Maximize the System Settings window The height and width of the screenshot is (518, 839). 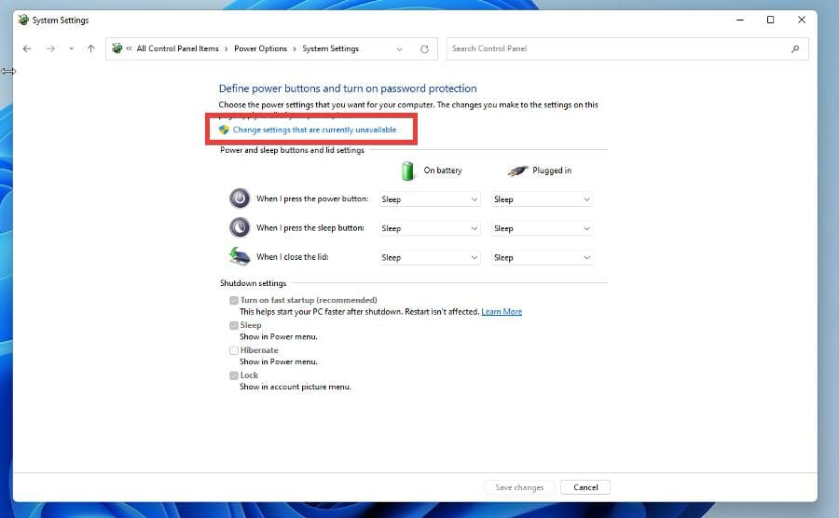[x=771, y=20]
